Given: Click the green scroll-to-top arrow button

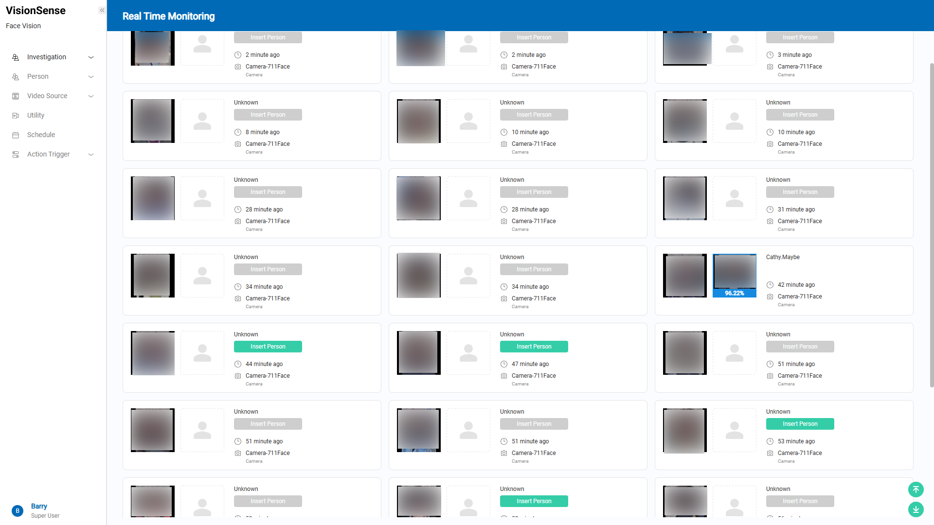Looking at the screenshot, I should 916,490.
